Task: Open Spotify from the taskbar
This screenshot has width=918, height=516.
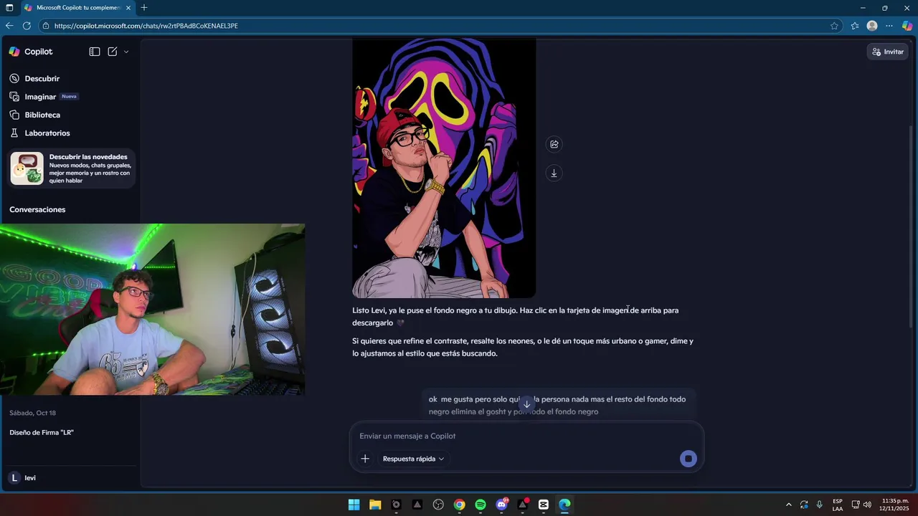Action: coord(481,505)
